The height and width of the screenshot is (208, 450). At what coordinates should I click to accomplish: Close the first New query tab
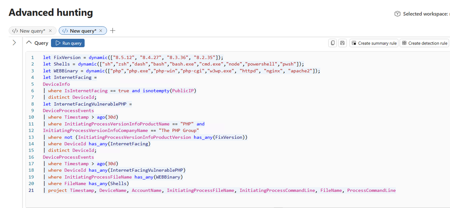click(51, 31)
